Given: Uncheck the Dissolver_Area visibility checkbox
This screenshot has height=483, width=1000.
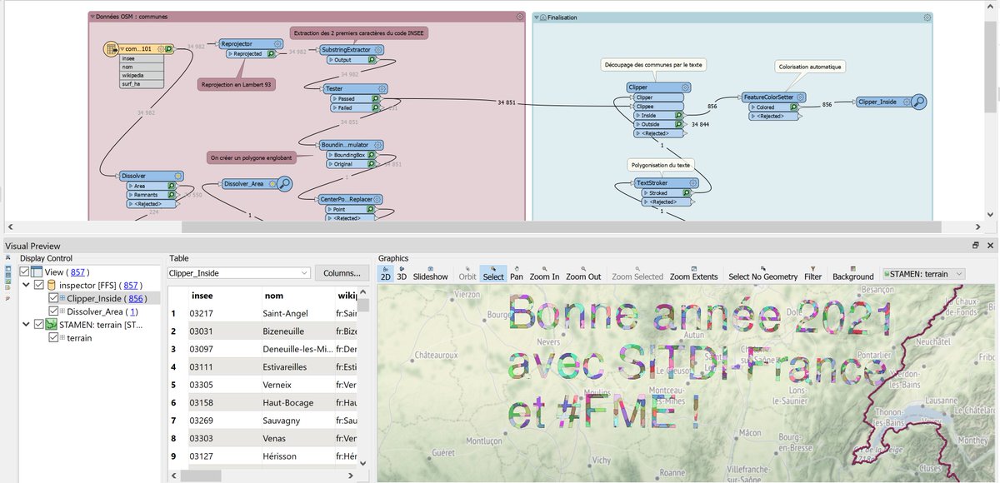Looking at the screenshot, I should [x=53, y=311].
